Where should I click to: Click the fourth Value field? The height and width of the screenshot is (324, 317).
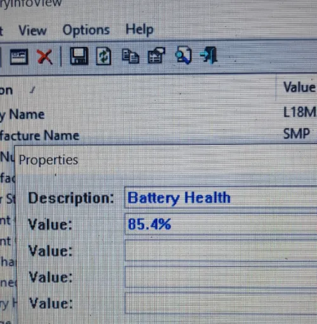(221, 303)
